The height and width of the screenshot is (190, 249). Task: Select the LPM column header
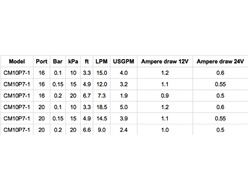click(x=102, y=61)
